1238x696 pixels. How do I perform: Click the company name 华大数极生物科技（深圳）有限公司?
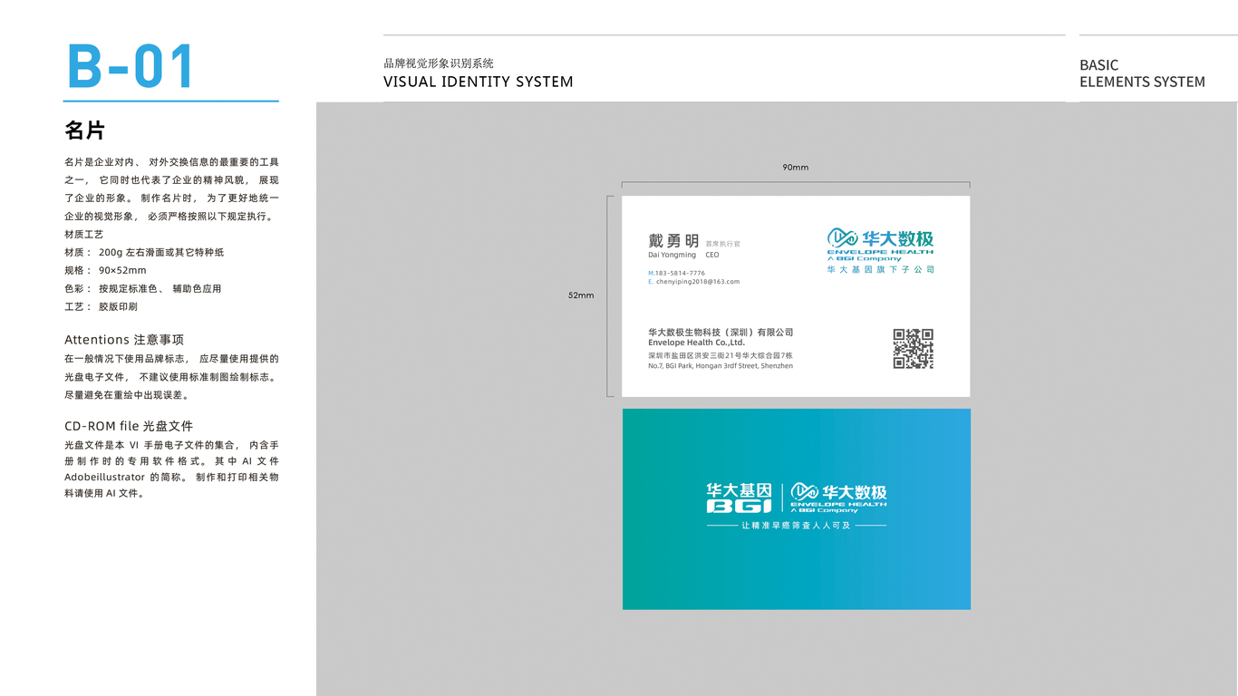point(721,333)
